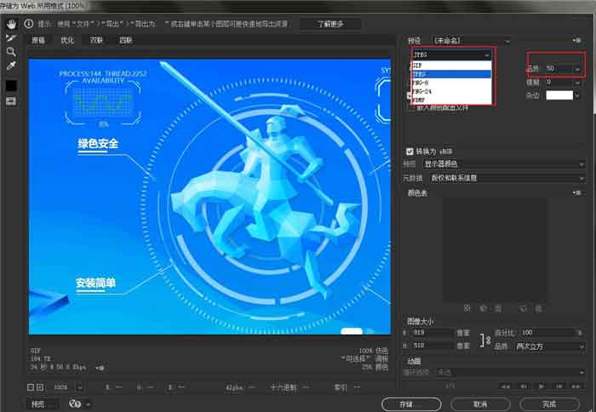
Task: Go to previous animation frame
Action: [524, 386]
